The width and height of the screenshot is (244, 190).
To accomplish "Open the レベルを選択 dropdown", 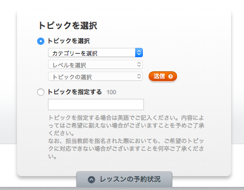I will point(95,64).
